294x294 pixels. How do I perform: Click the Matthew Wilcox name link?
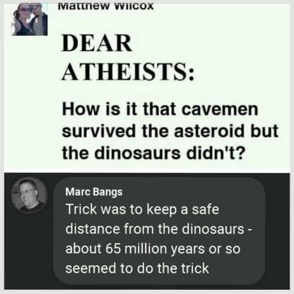pos(106,6)
